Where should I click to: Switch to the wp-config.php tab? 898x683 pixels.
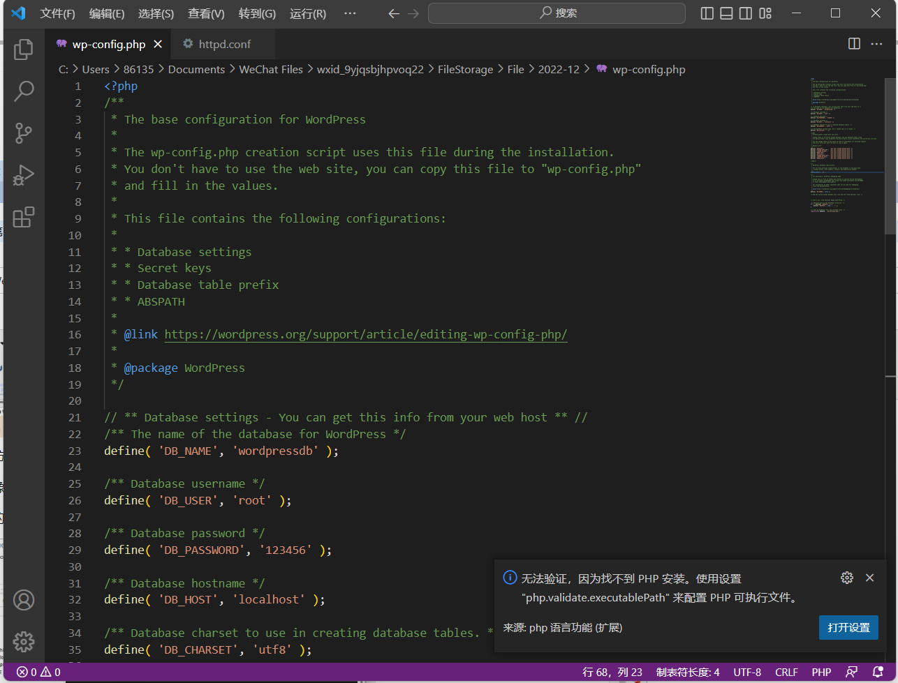[109, 44]
